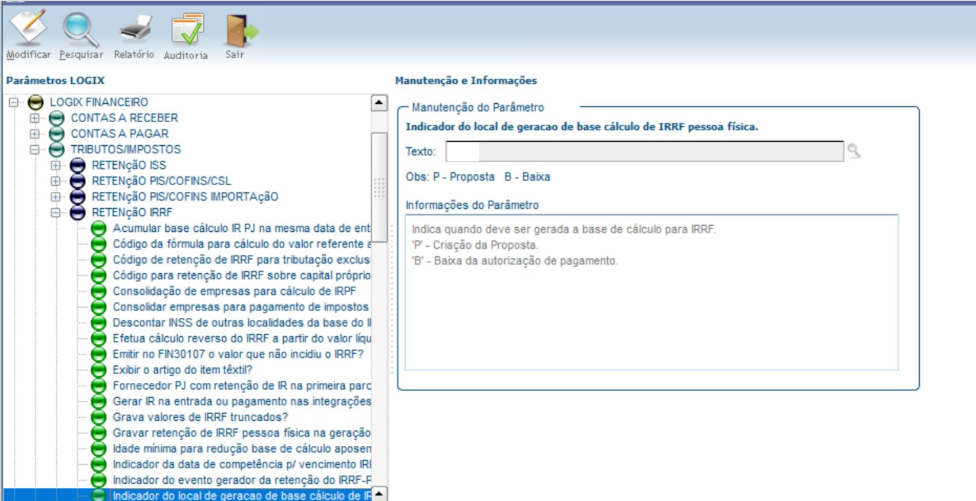Collapse the LOGIX FINANCEIRO tree node
This screenshot has height=501, width=976.
click(14, 103)
